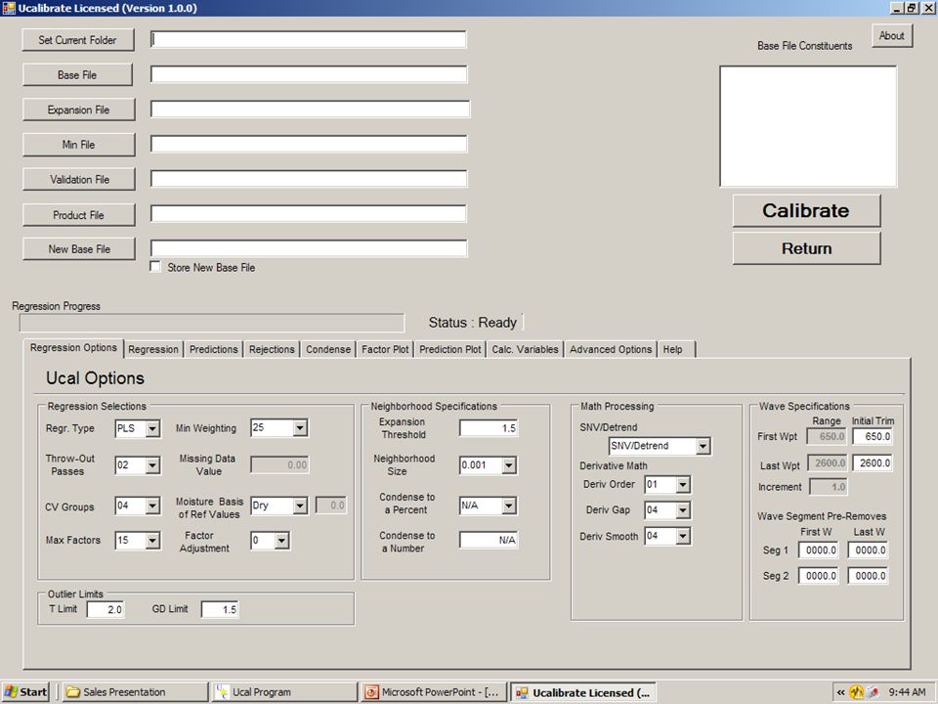Click Seg 1 First W field
This screenshot has width=938, height=704.
click(x=819, y=550)
